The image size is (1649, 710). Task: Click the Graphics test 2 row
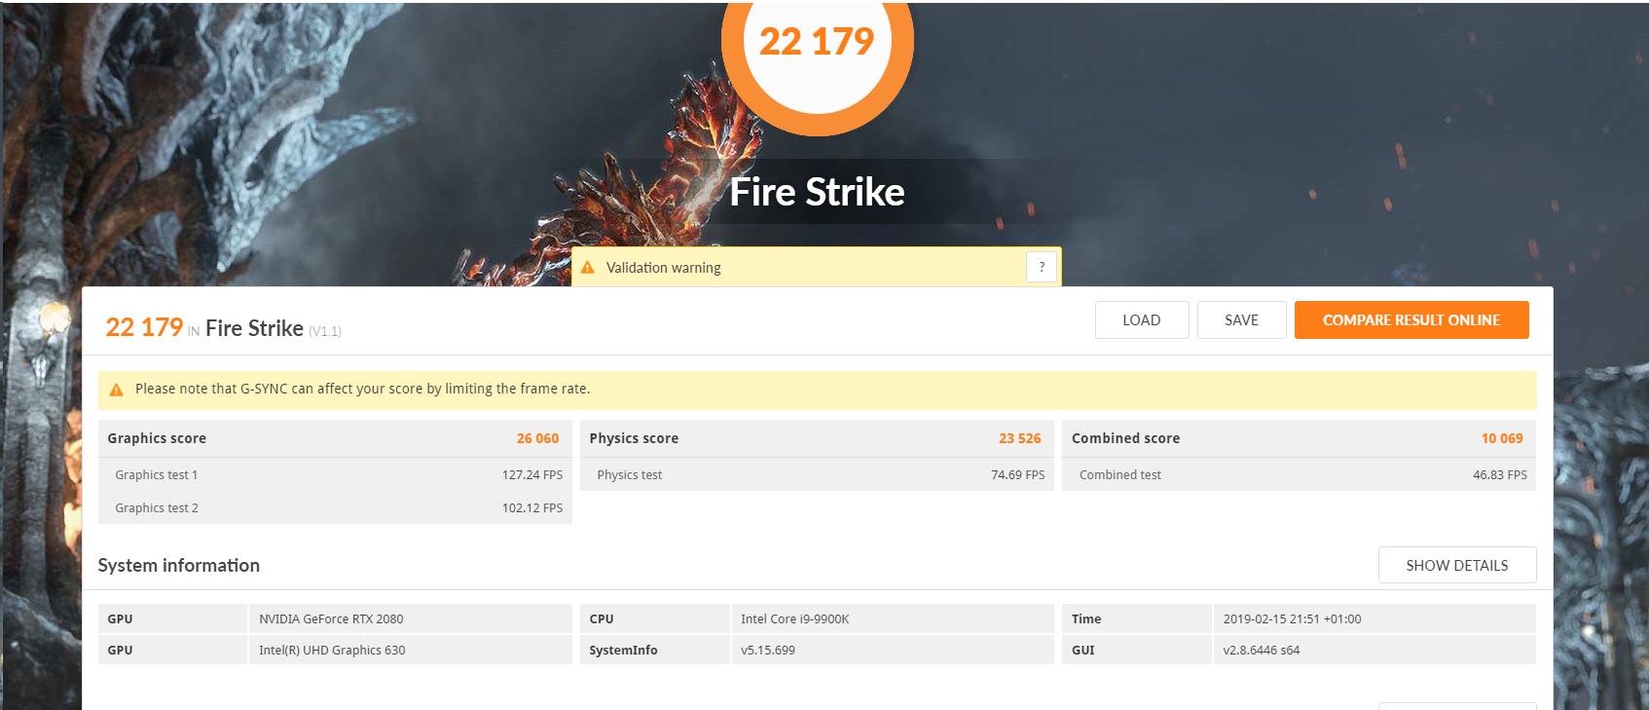(x=334, y=508)
